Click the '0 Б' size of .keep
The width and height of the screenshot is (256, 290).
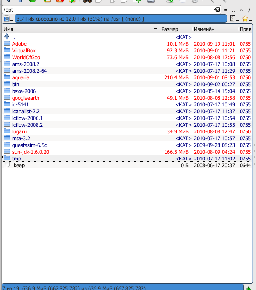pyautogui.click(x=185, y=165)
